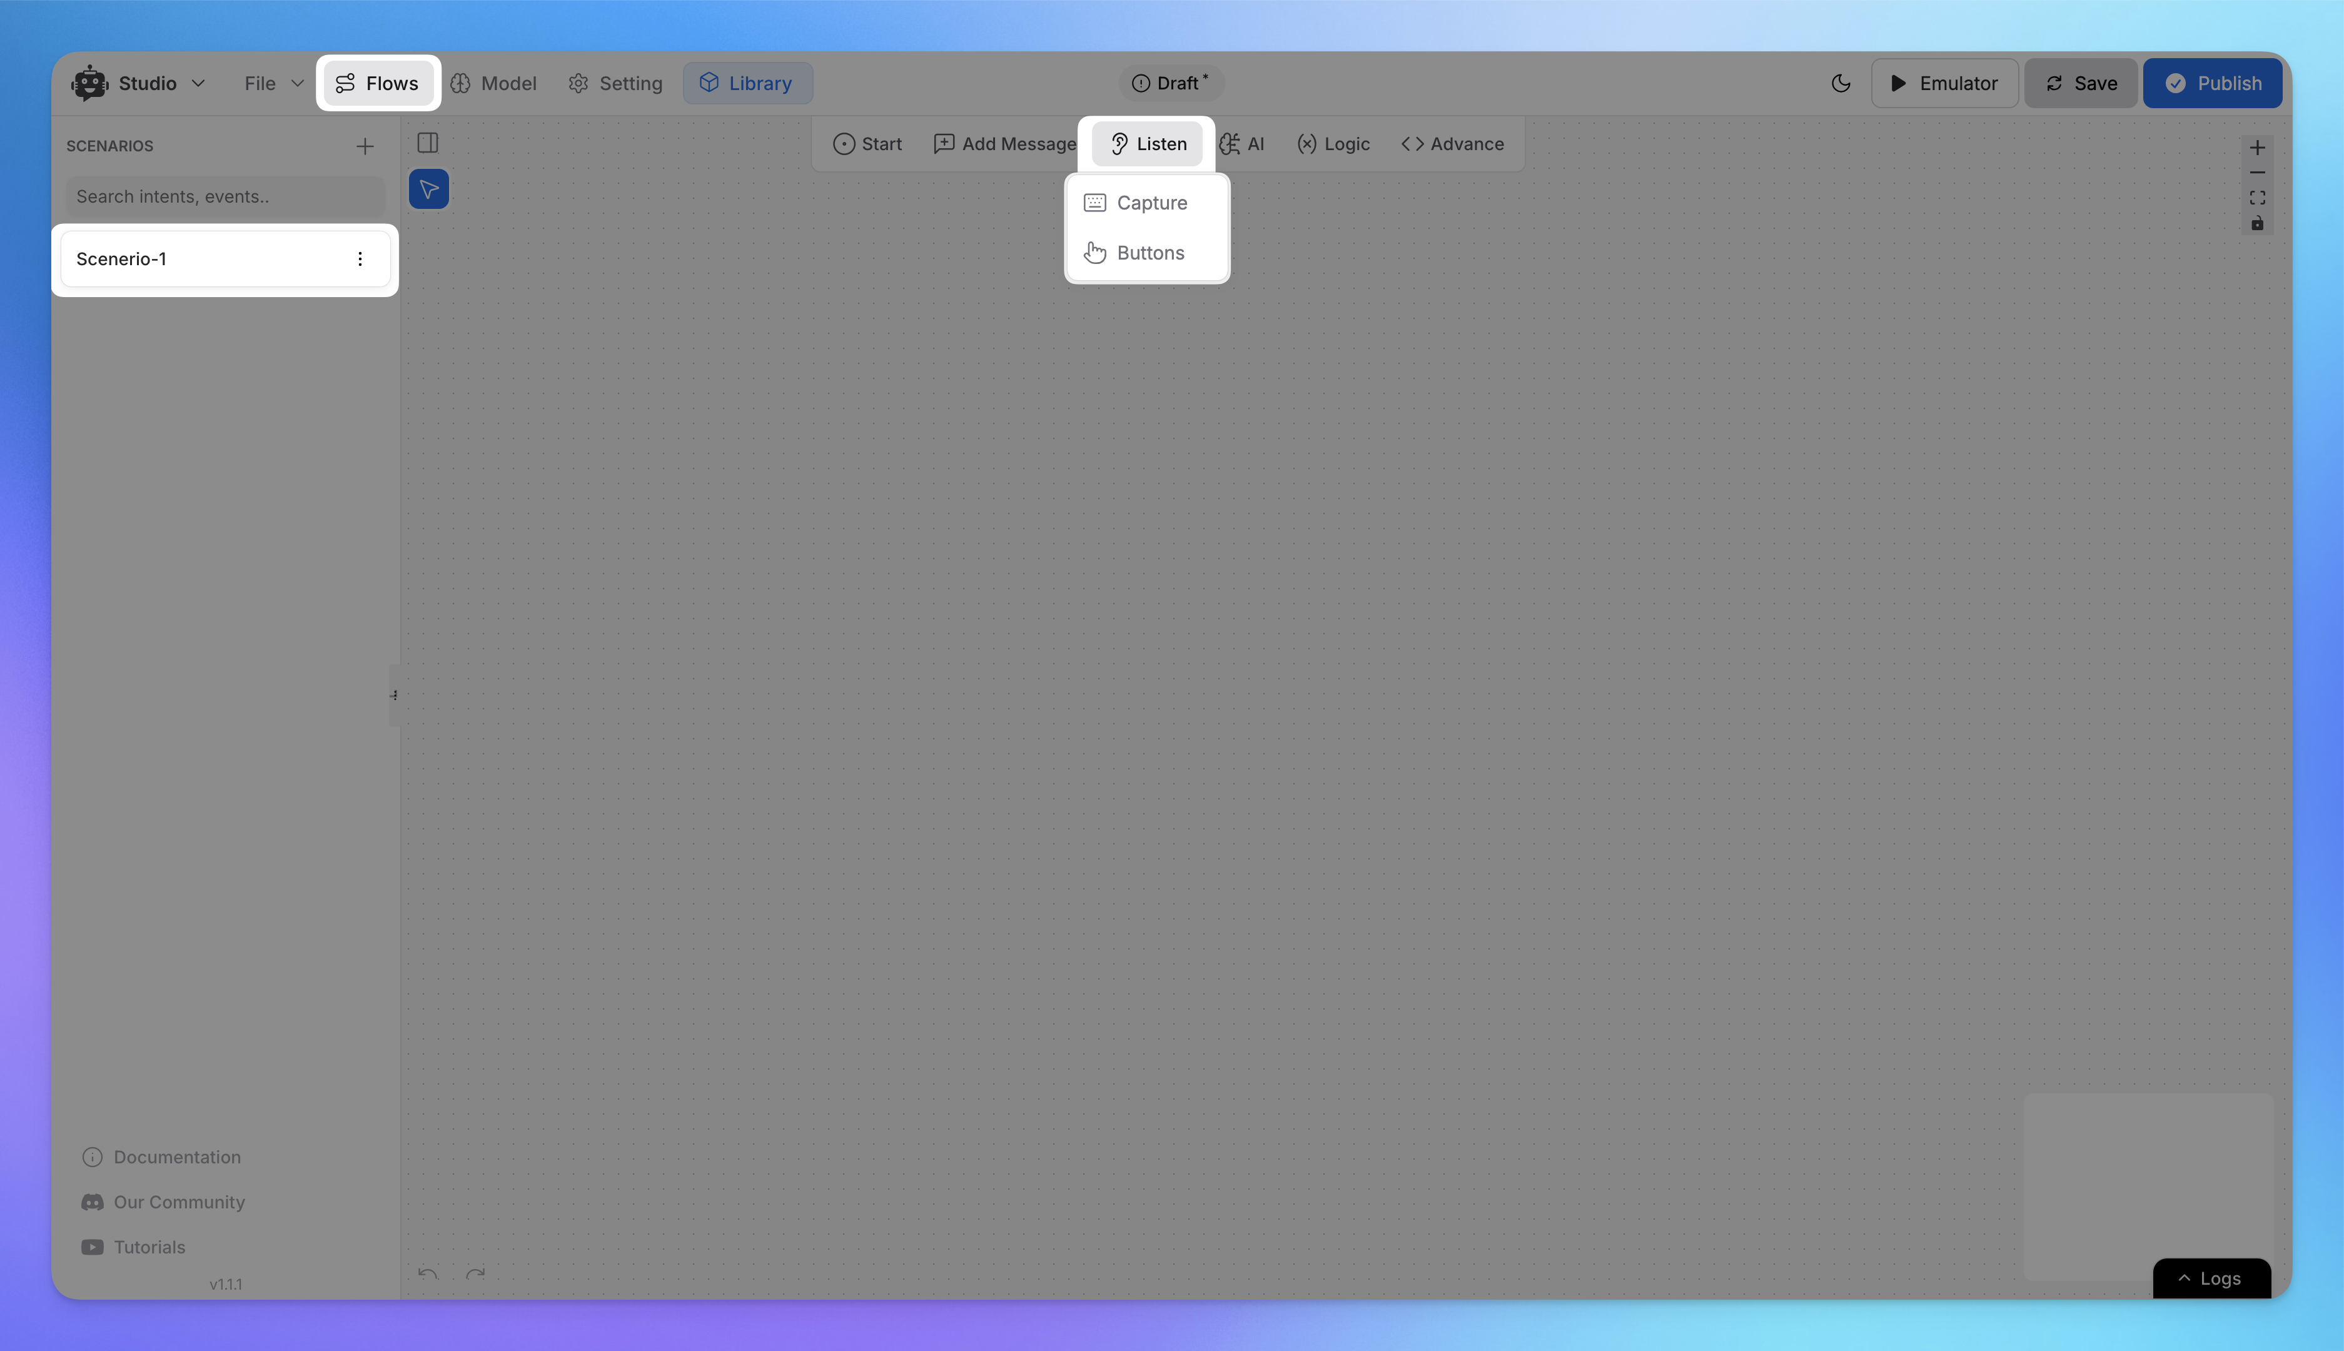This screenshot has width=2344, height=1351.
Task: Open the Advance node menu
Action: point(1453,144)
